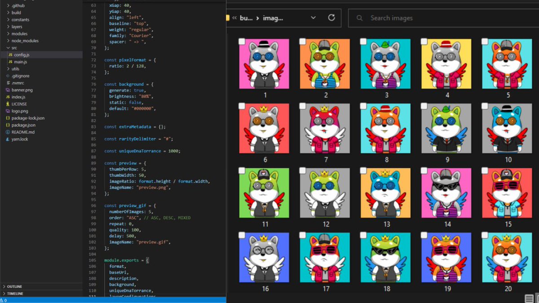
Task: Tick the checkbox on image 16
Action: 242,235
